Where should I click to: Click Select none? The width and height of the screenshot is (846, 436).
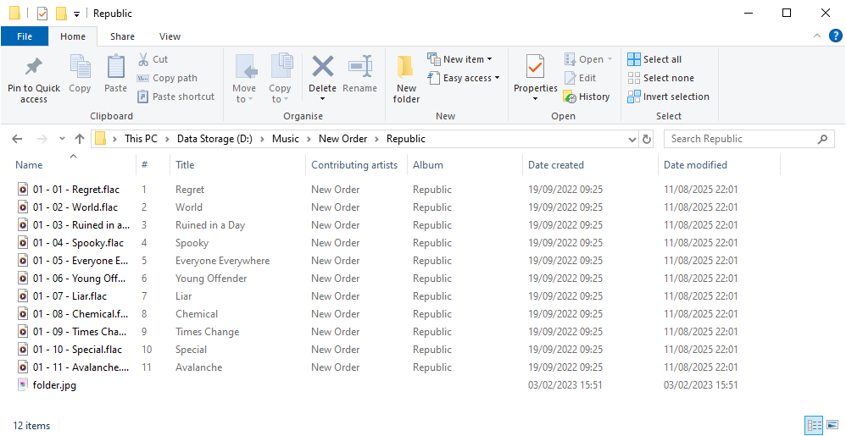coord(661,78)
